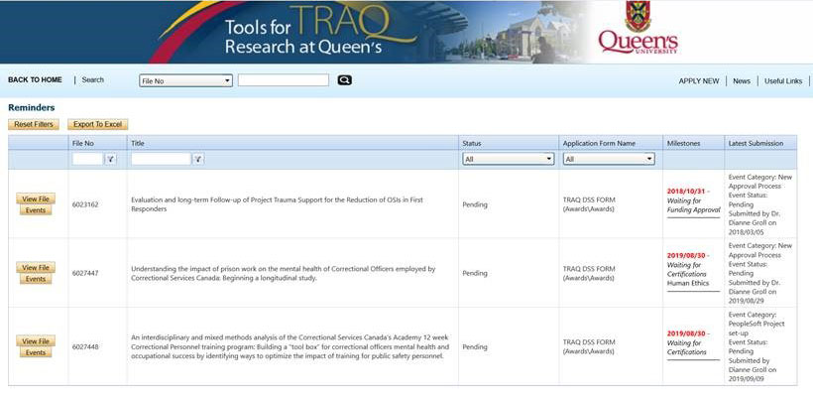
Task: Expand Application Form Name filter dropdown
Action: tap(609, 159)
